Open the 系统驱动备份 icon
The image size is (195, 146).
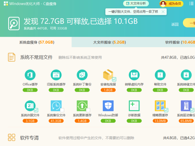tap(186, 106)
